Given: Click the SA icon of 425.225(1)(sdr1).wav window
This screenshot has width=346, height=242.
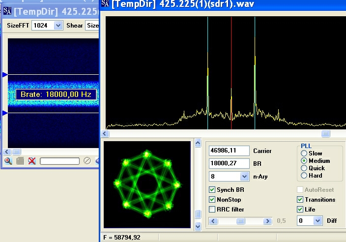Looking at the screenshot, I should tap(105, 3).
